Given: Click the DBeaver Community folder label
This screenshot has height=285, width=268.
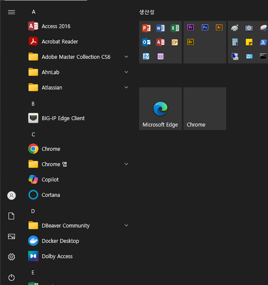Looking at the screenshot, I should (66, 225).
